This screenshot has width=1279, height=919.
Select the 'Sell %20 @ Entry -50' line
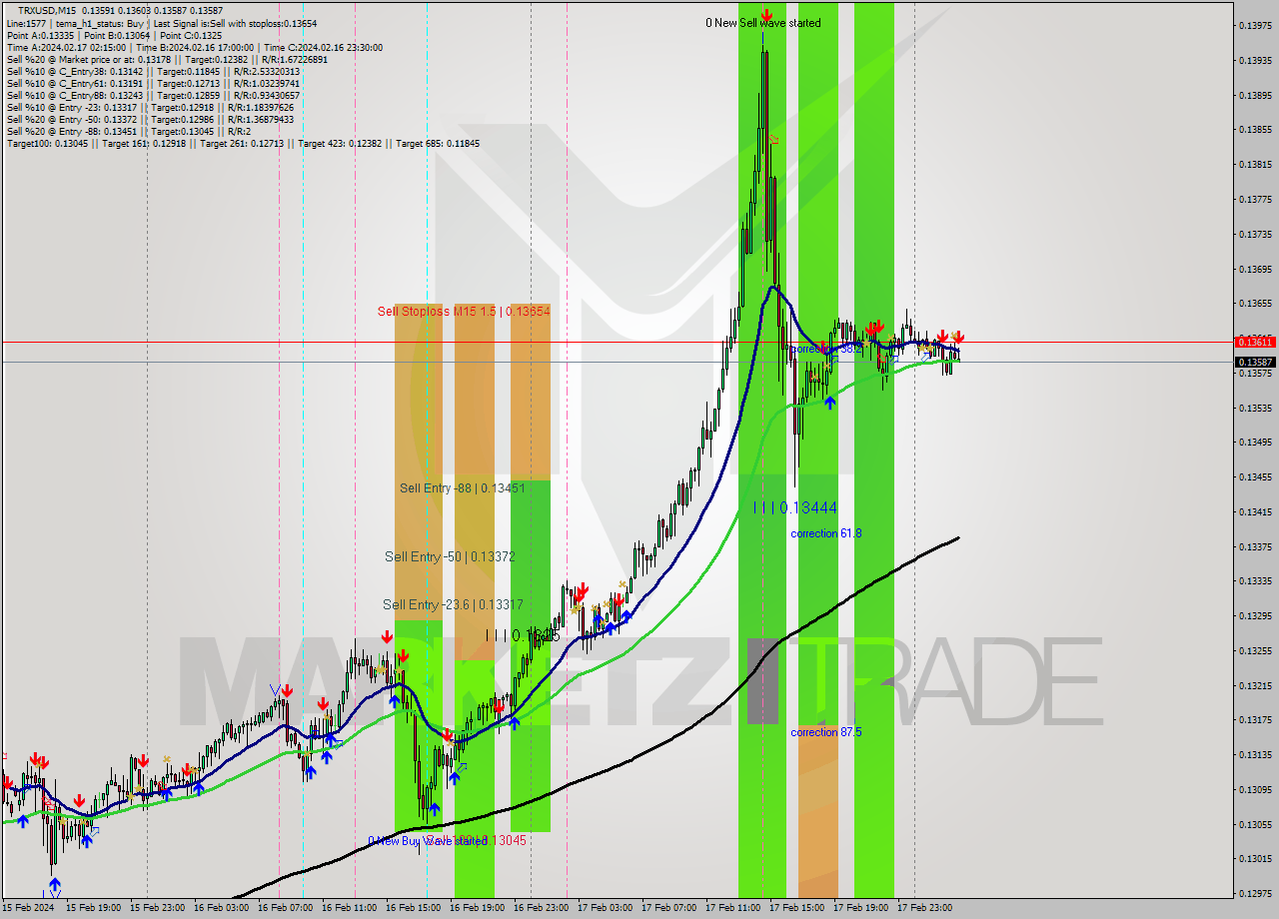(150, 119)
